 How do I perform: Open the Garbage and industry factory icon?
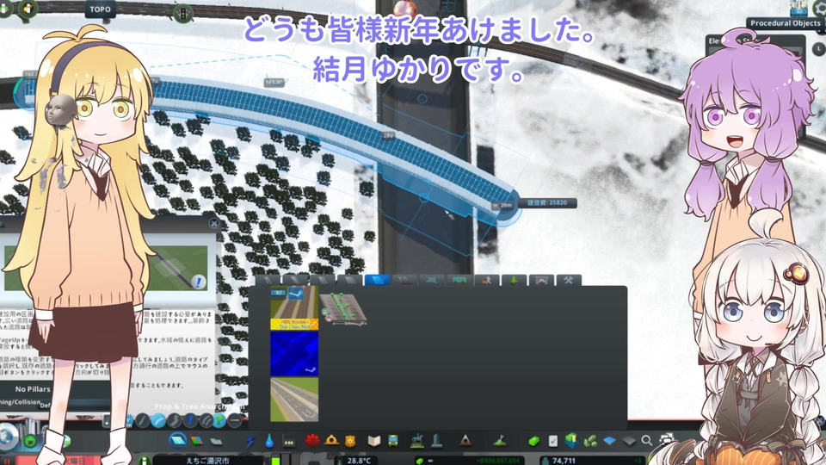pos(289,441)
